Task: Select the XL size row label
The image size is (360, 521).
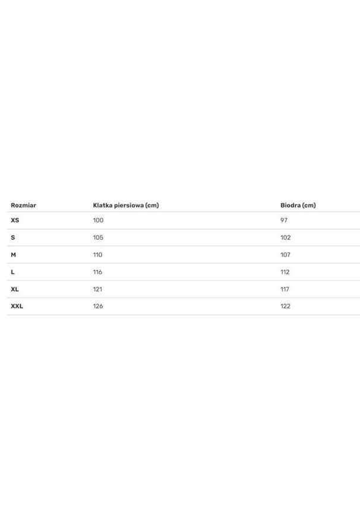Action: (15, 289)
